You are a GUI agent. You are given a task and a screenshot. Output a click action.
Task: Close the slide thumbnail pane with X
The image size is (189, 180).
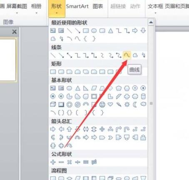click(x=14, y=32)
